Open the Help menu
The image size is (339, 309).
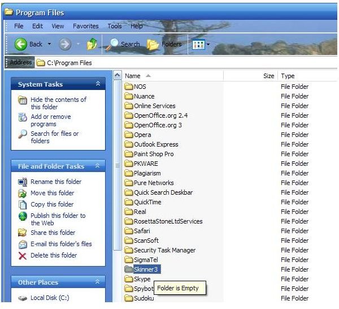tap(136, 26)
